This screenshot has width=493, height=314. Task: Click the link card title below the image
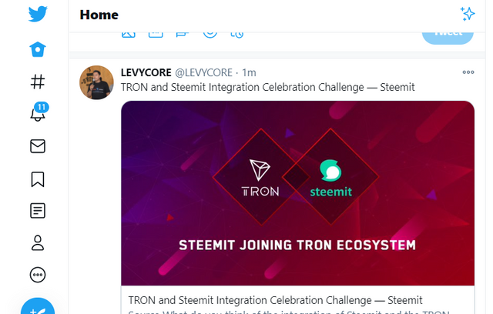[x=276, y=300]
